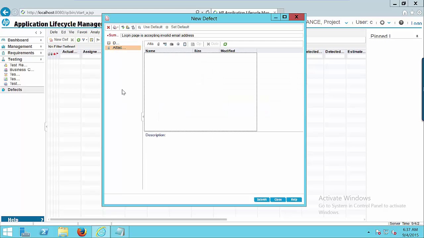This screenshot has width=424, height=238.
Task: Open the Defects menu in ALM menu bar
Action: click(54, 32)
